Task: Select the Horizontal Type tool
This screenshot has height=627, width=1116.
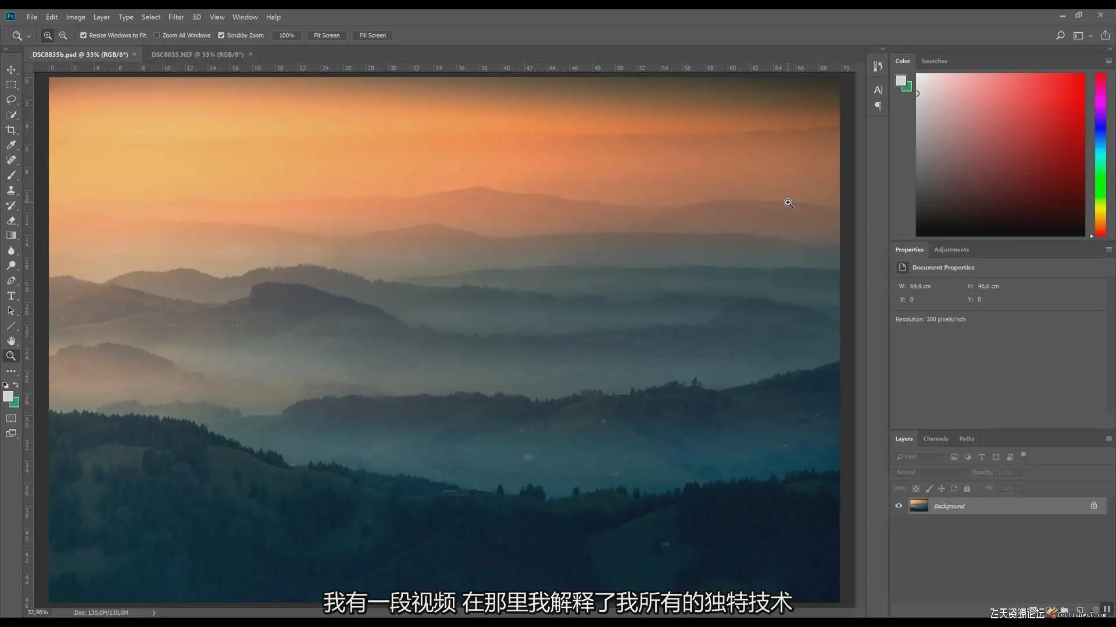Action: click(11, 296)
